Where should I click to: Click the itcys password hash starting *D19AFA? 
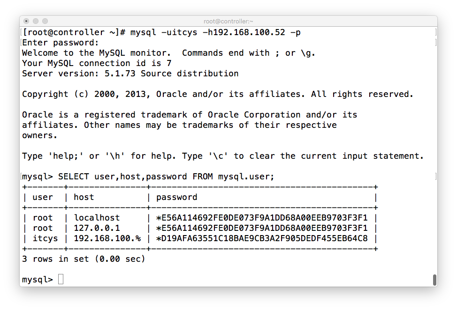click(x=262, y=238)
